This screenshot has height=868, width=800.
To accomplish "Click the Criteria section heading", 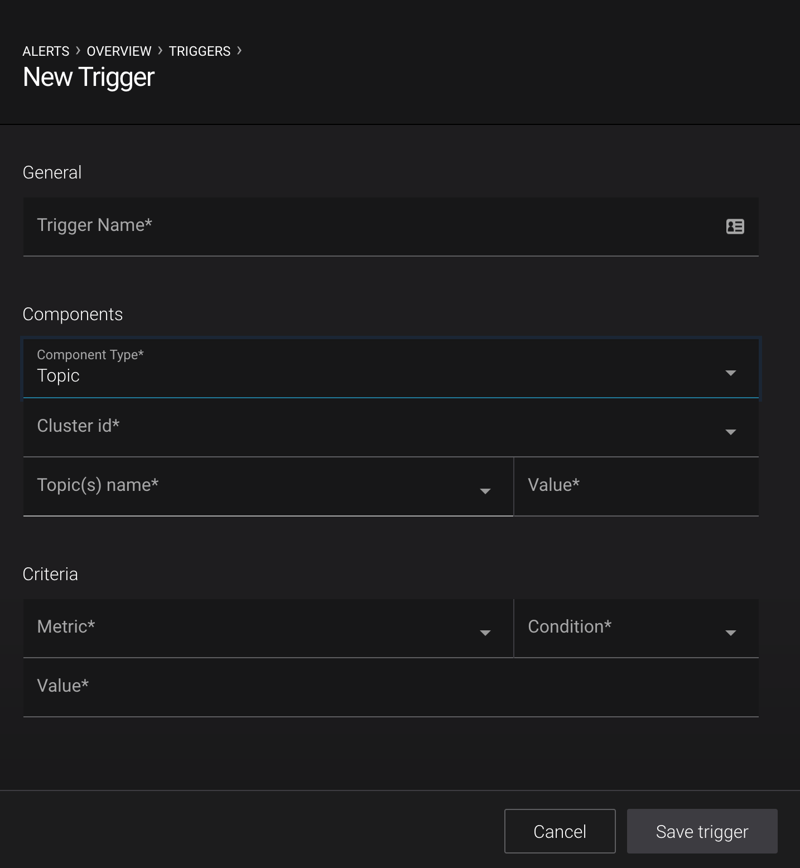I will [x=50, y=574].
